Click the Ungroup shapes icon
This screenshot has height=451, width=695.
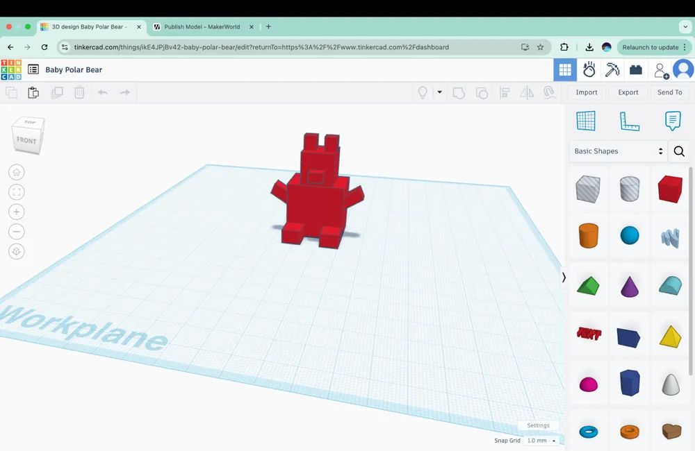point(482,93)
